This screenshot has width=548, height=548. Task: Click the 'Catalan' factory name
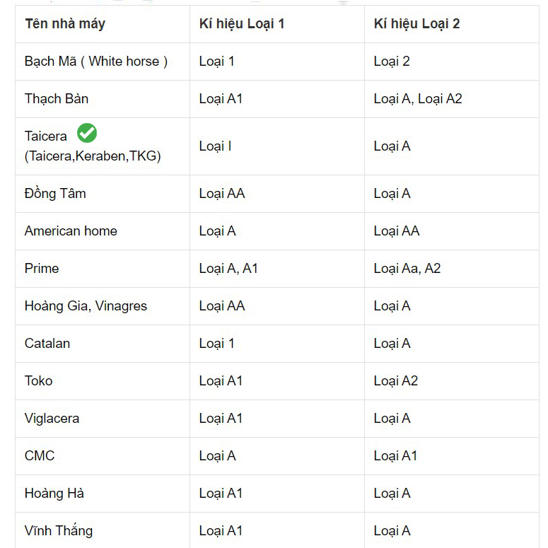[47, 344]
